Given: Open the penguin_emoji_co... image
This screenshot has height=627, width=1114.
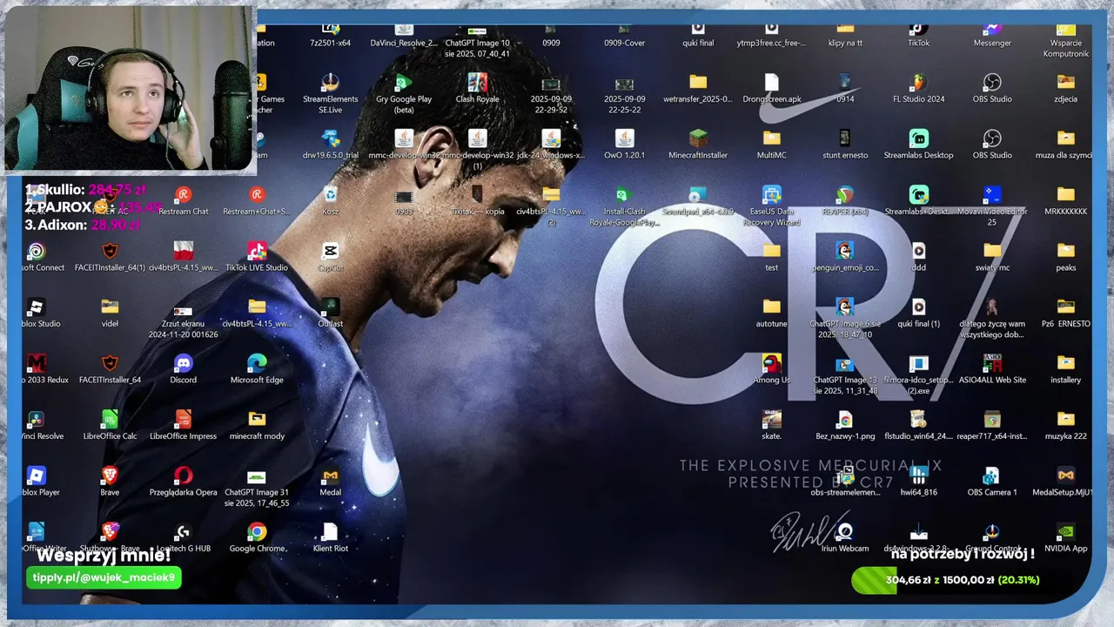Looking at the screenshot, I should (845, 256).
